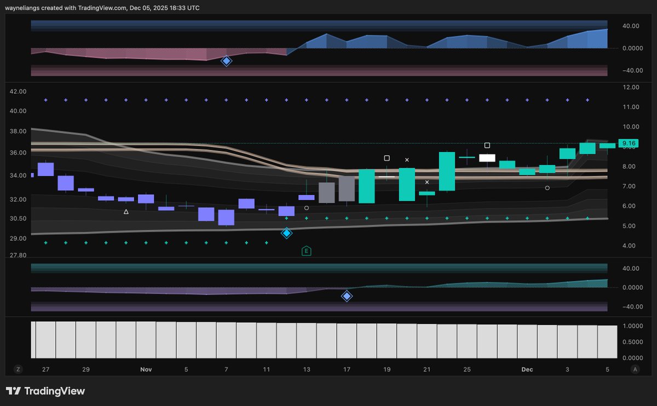Screen dimensions: 657x406
Task: Select the cyan diamond marker on the price chart
Action: (x=286, y=233)
